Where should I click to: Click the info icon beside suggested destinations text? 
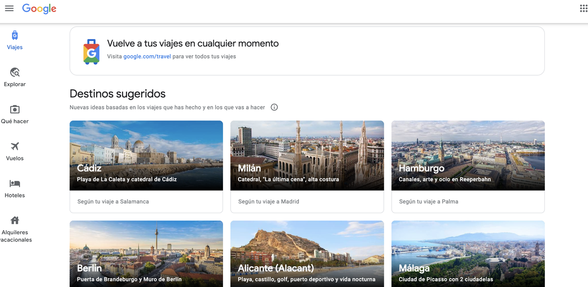(274, 108)
